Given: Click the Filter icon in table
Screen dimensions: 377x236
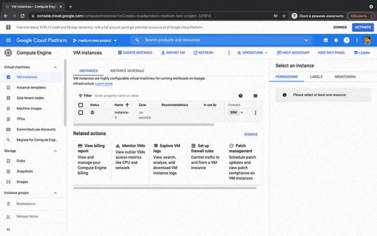Looking at the screenshot, I should click(x=81, y=96).
